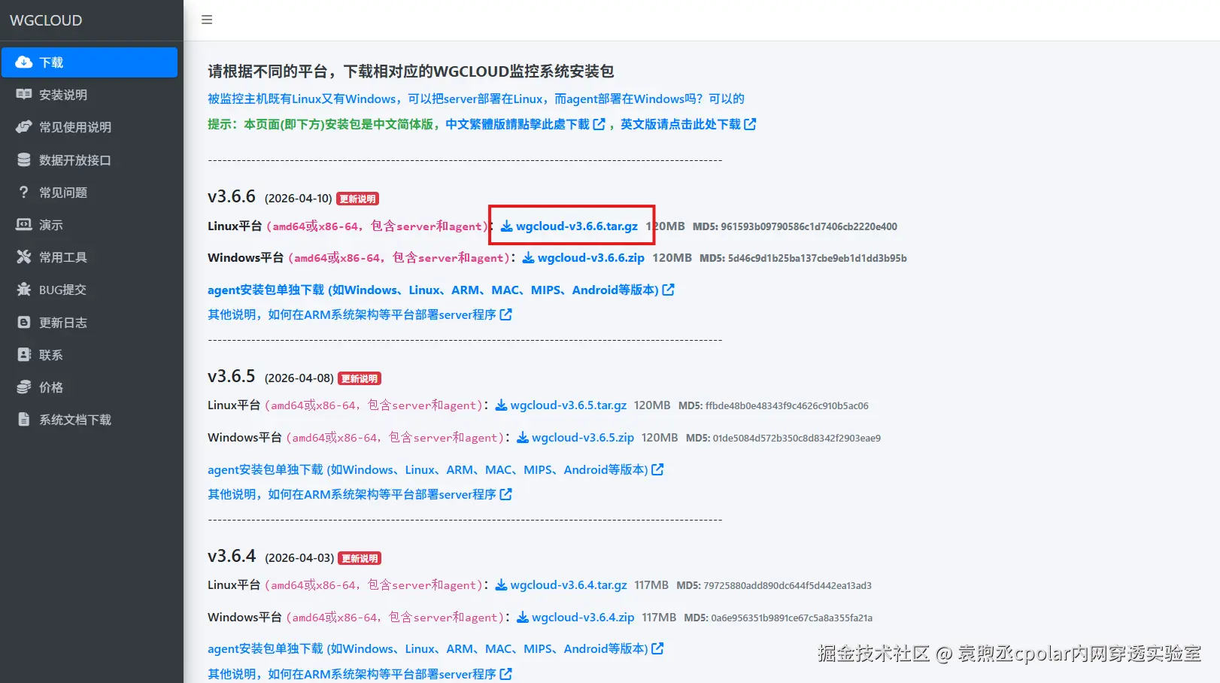Click external link icon after v3.6.5 agent安装包单独下载

(x=657, y=469)
